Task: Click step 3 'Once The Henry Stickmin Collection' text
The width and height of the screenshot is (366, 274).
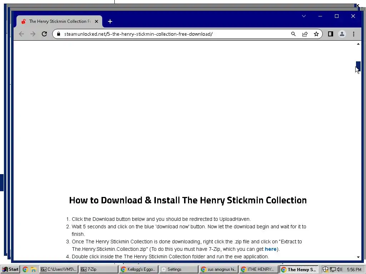Action: (x=187, y=245)
